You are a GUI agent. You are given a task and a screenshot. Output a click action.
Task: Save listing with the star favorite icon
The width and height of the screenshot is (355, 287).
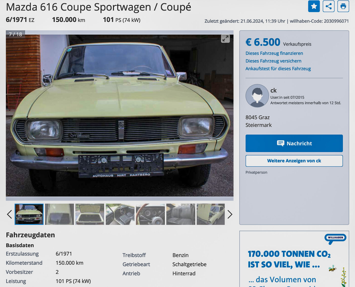314,6
